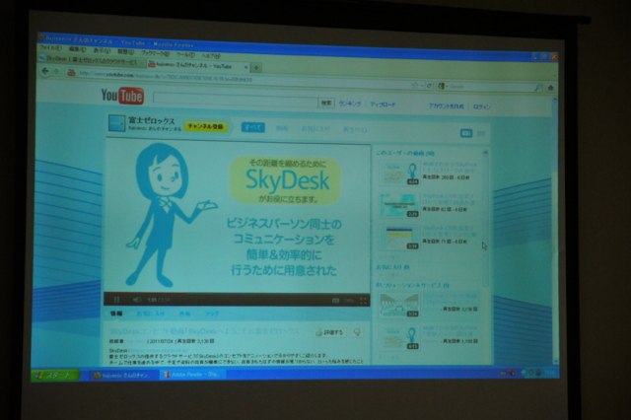Click in the YouTube search field
Image resolution: width=631 pixels, height=420 pixels.
coord(236,99)
